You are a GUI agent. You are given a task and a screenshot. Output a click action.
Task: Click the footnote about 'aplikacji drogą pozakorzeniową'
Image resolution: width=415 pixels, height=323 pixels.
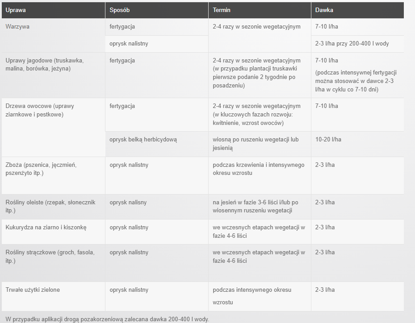[x=107, y=319]
